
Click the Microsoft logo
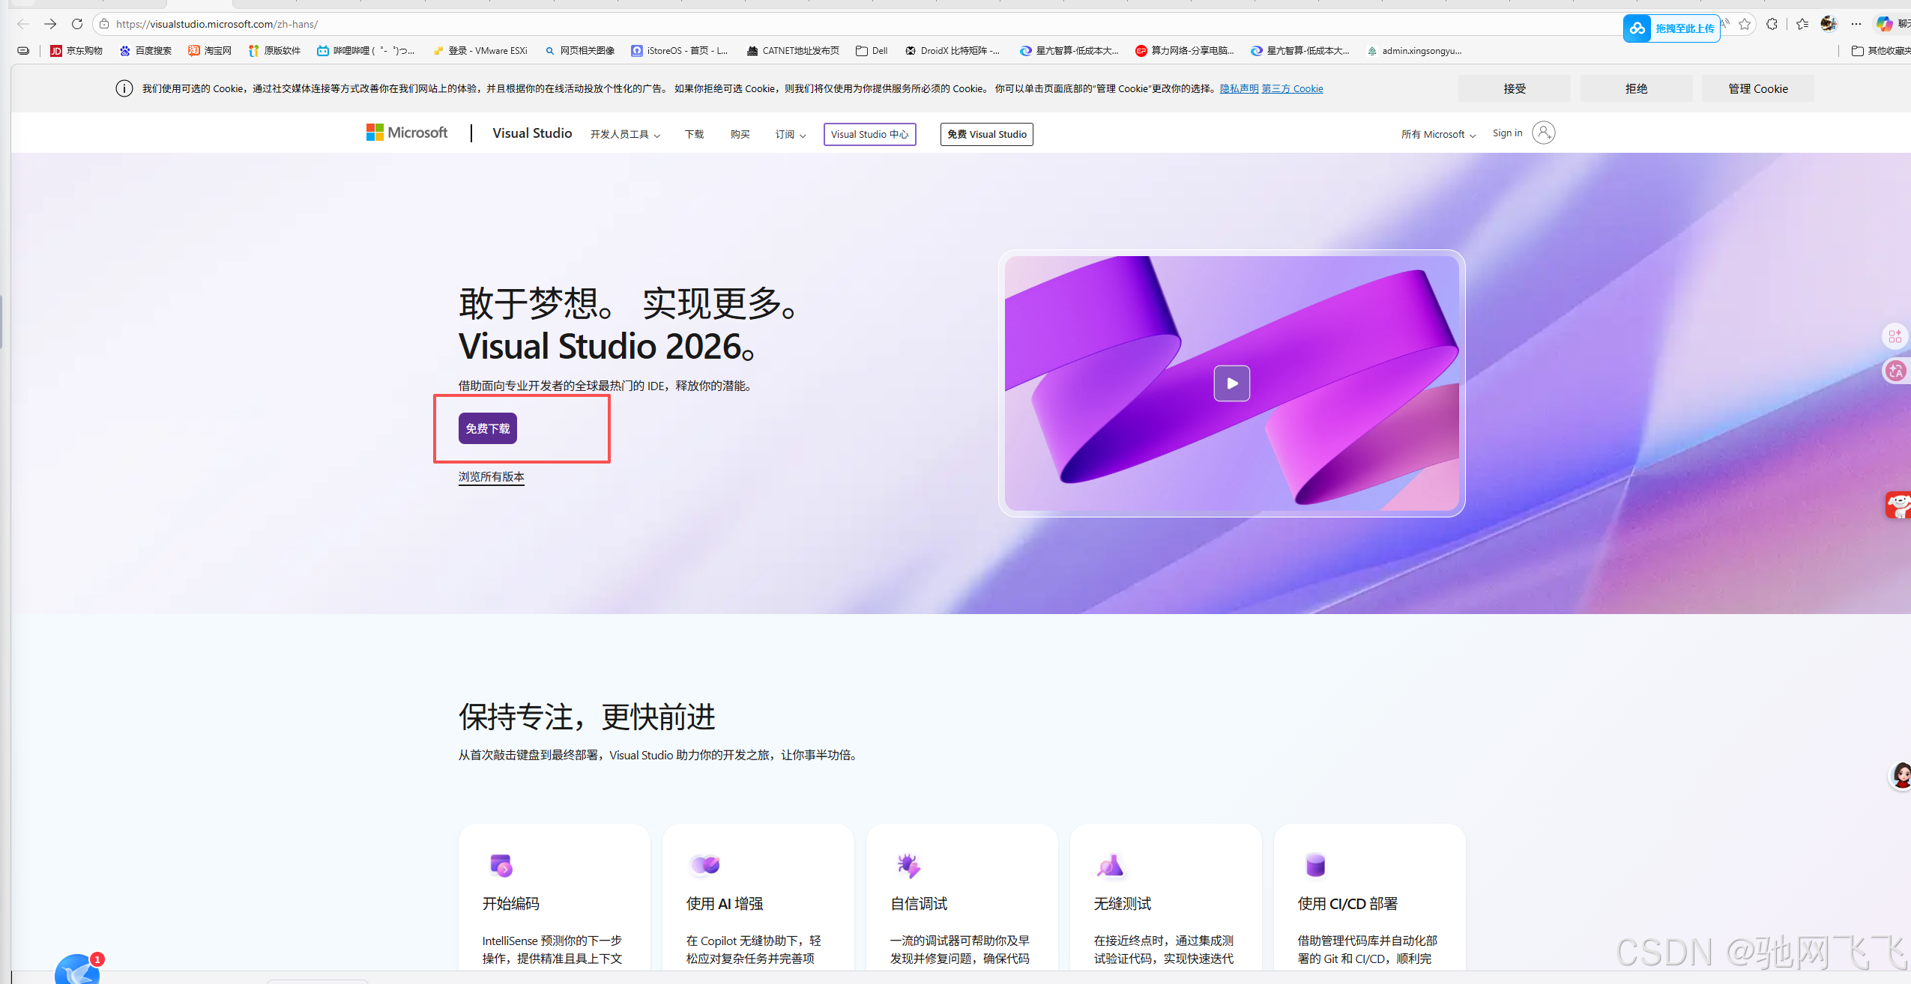point(405,132)
